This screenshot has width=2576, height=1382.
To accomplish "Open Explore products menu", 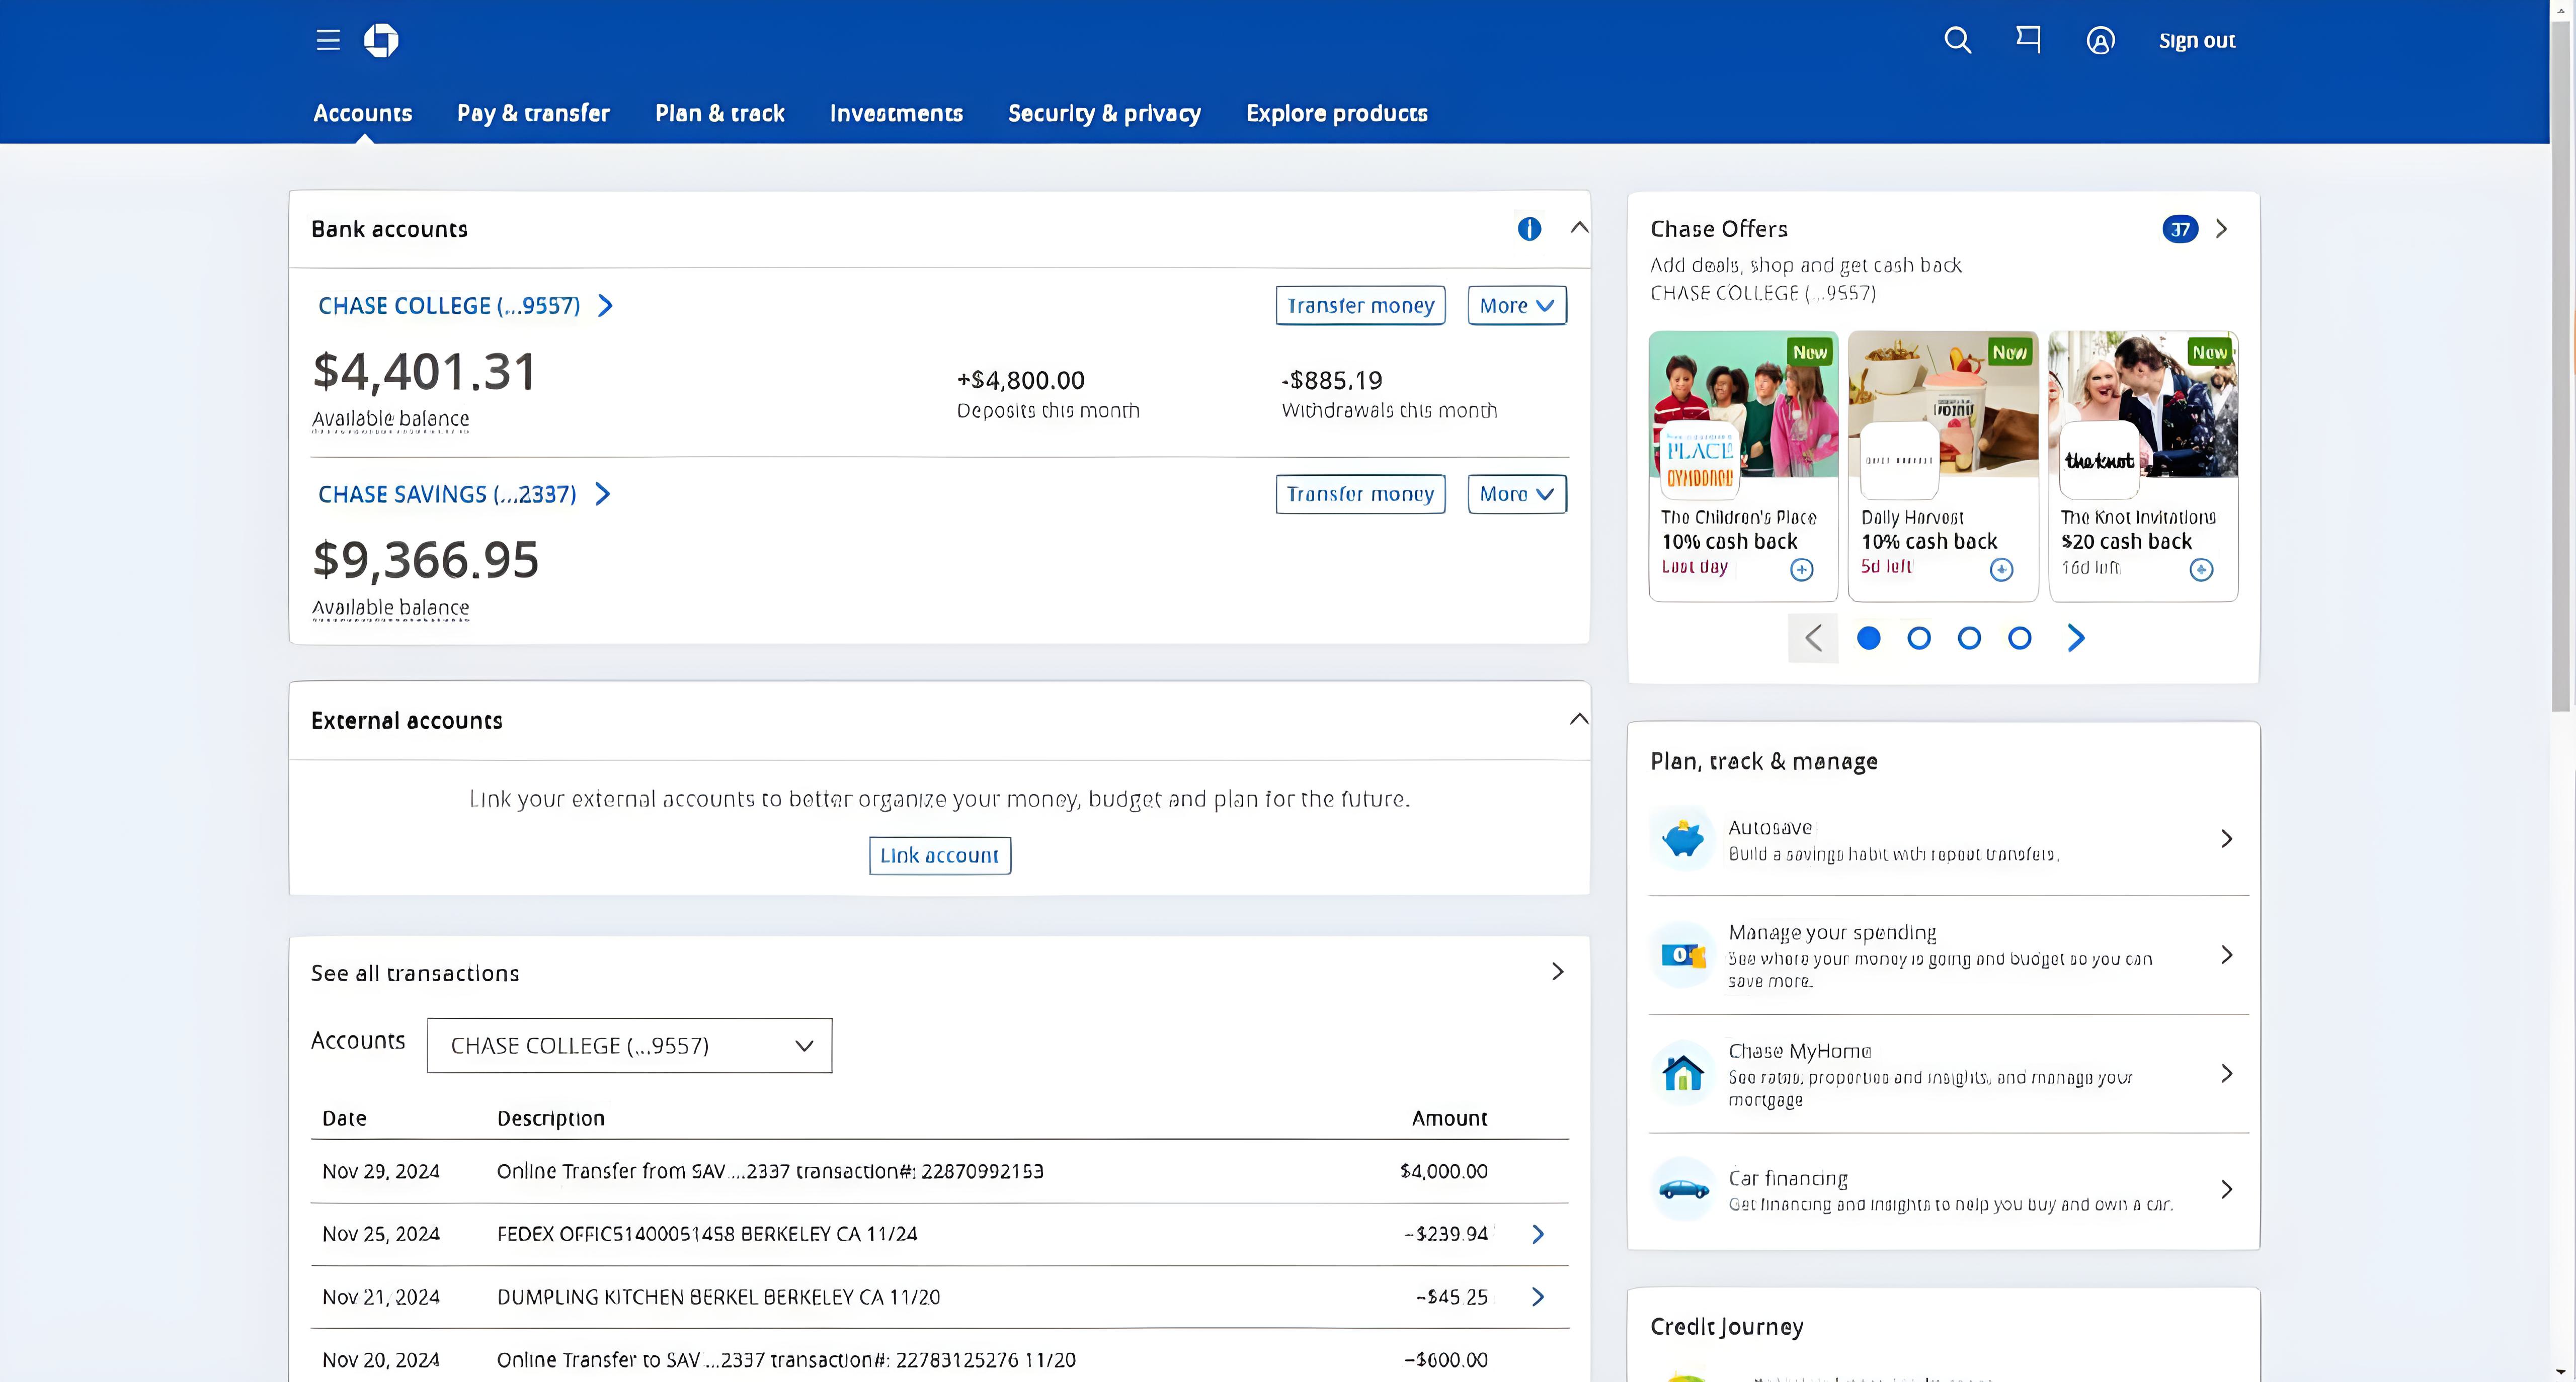I will pos(1337,113).
